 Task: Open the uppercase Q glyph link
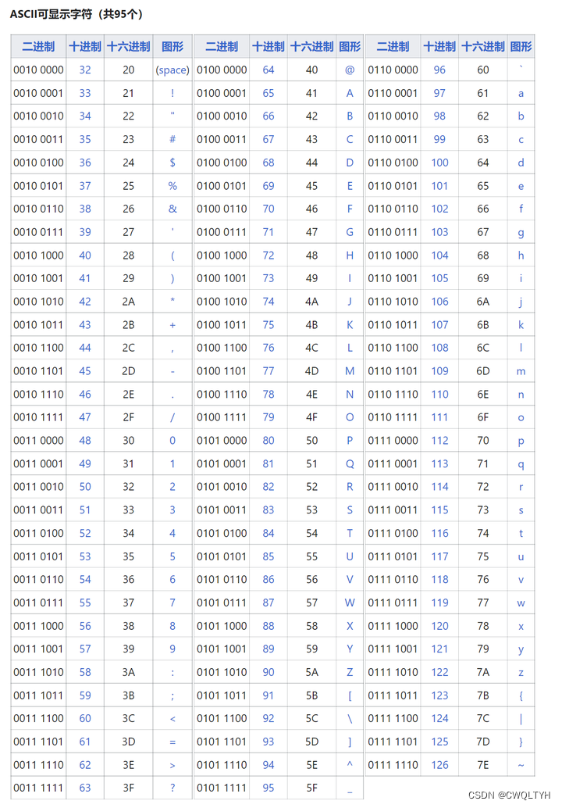coord(350,463)
